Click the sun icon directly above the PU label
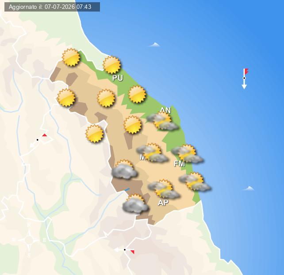 pyautogui.click(x=111, y=65)
